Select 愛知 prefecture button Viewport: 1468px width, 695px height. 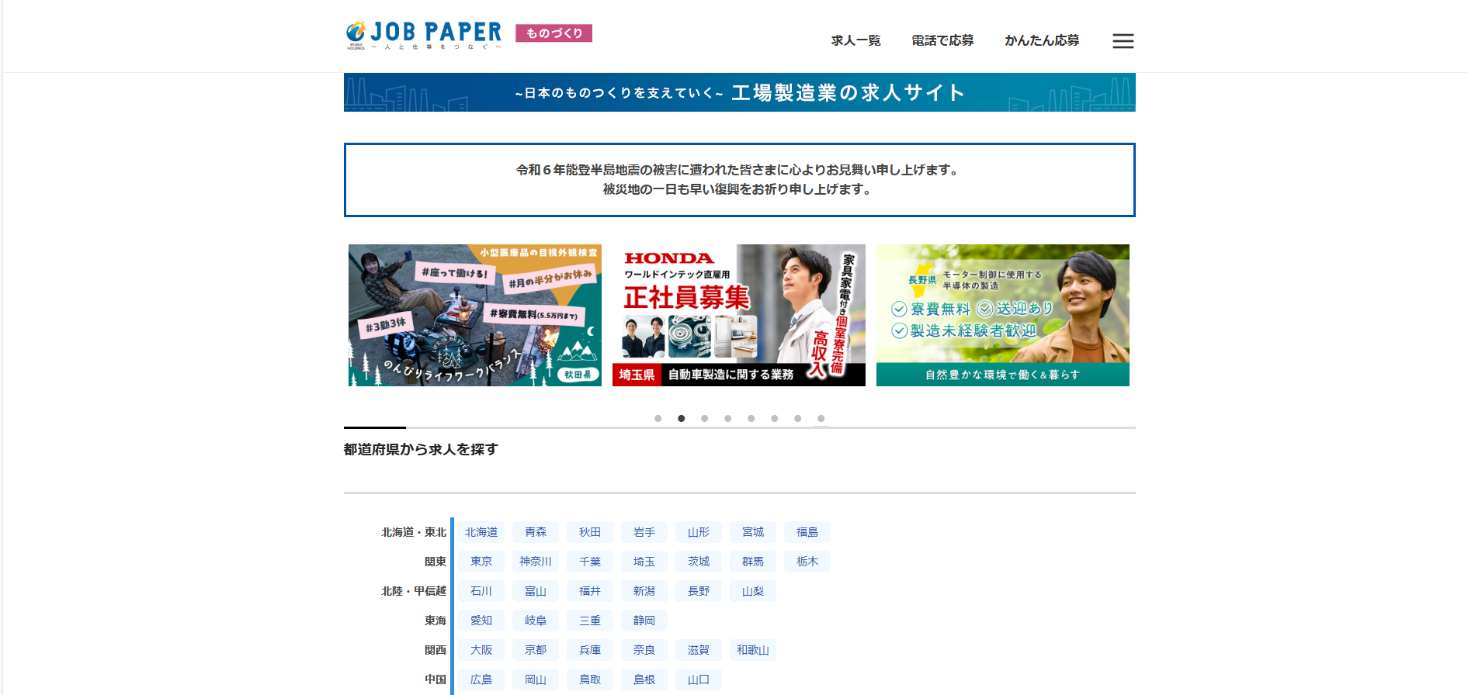[x=481, y=621]
